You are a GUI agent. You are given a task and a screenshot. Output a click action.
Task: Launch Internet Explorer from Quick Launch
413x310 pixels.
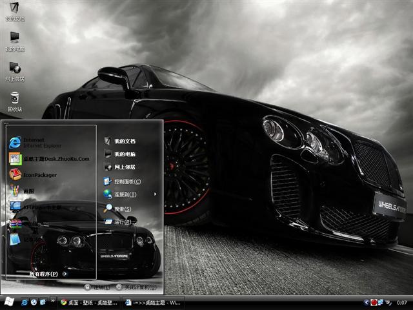point(25,302)
